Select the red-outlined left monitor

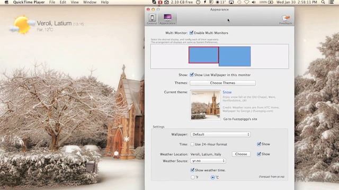[x=203, y=55]
